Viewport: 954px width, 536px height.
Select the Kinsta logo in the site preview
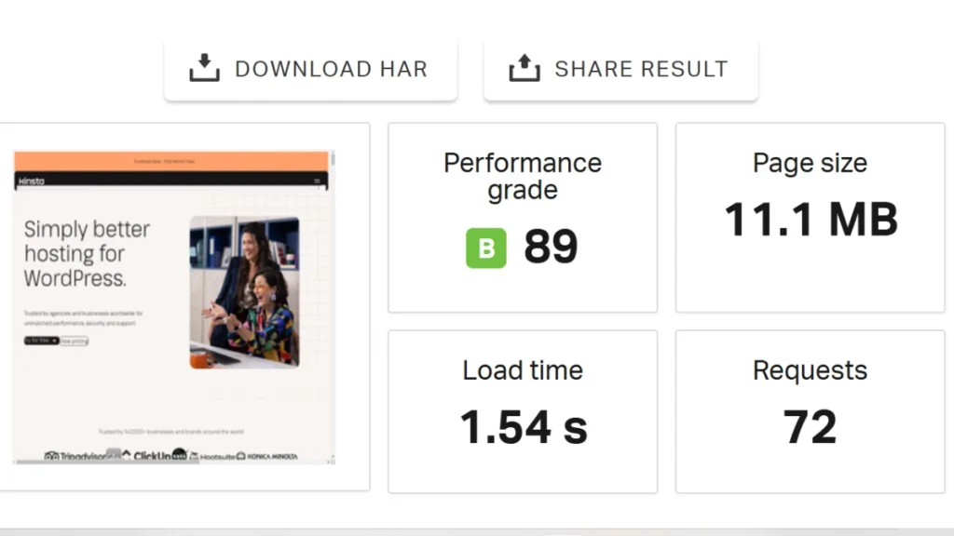tap(31, 181)
